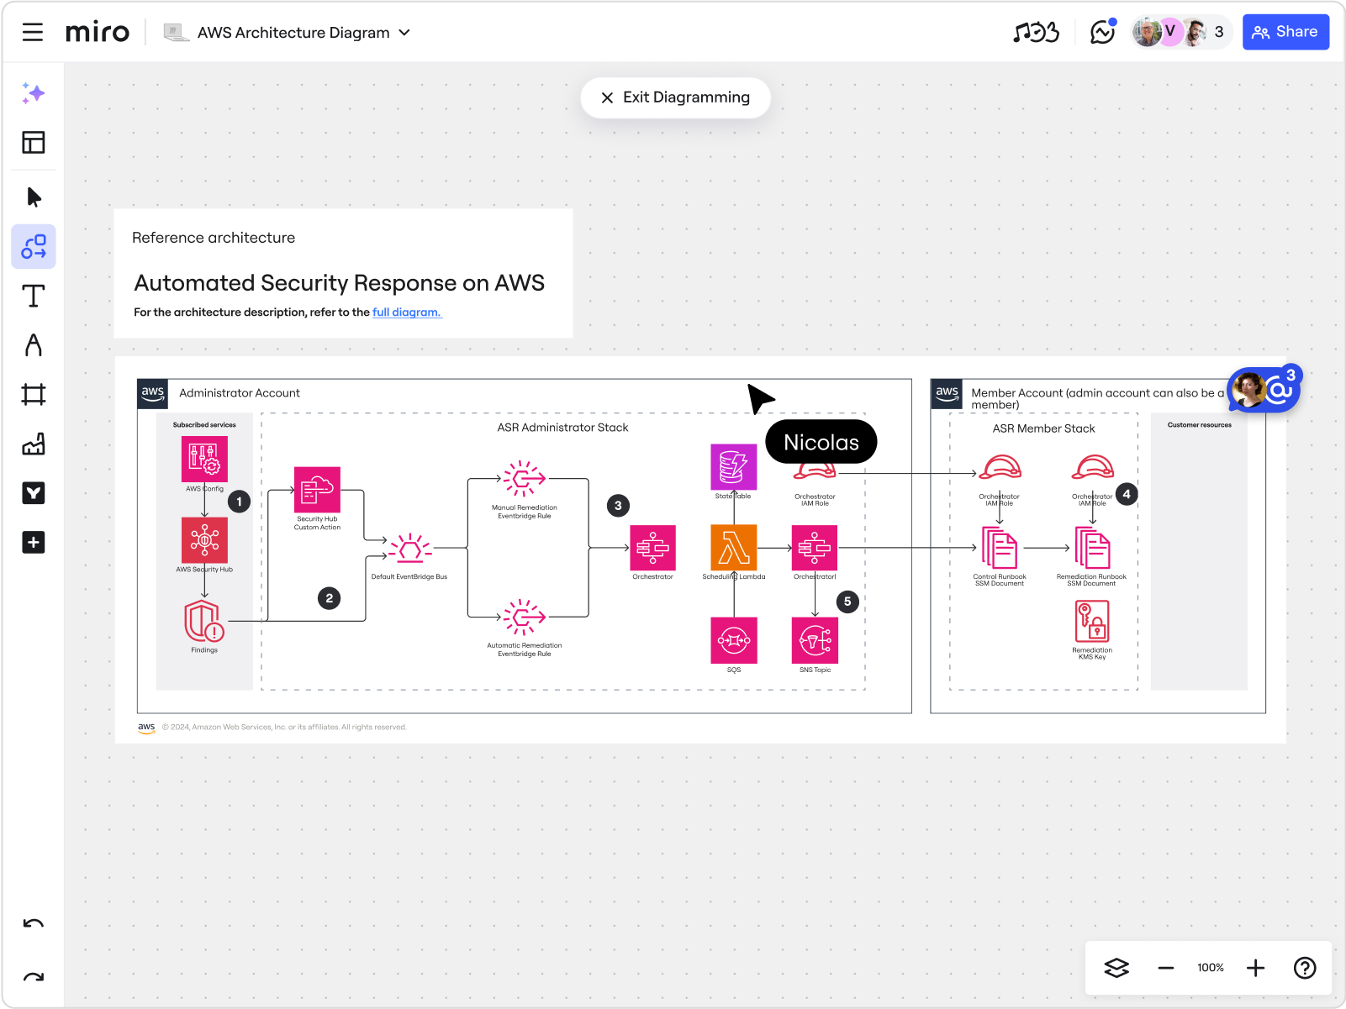
Task: Open the Miro AI sparkle tool
Action: click(34, 93)
